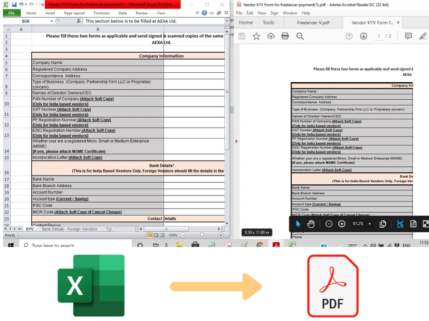Click the page number field in Acrobat
This screenshot has width=429, height=321.
(379, 36)
